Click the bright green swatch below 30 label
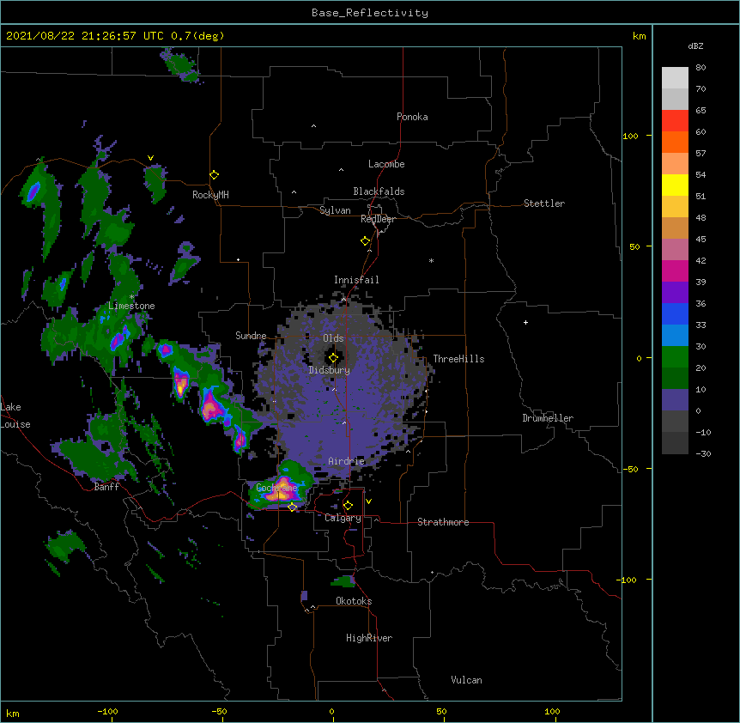The height and width of the screenshot is (723, 740). [x=675, y=357]
